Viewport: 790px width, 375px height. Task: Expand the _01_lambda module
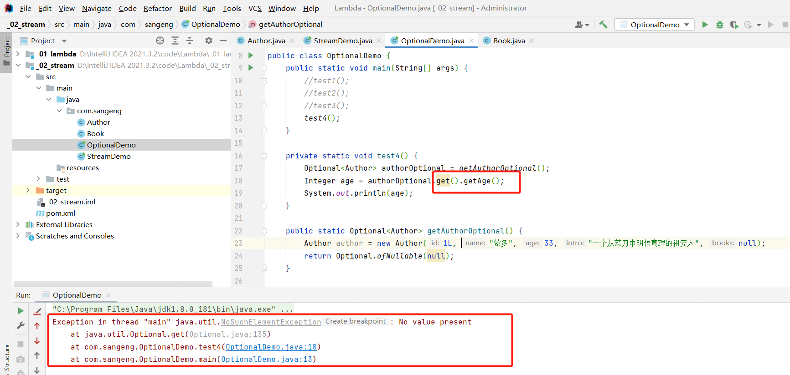18,54
